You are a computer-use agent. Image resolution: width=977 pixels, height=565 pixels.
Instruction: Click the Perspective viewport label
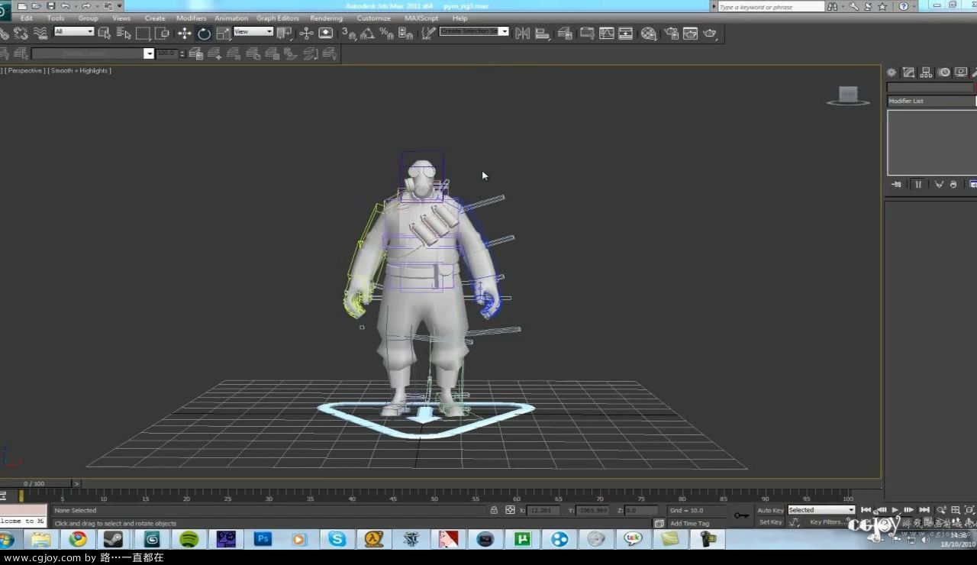(x=27, y=70)
